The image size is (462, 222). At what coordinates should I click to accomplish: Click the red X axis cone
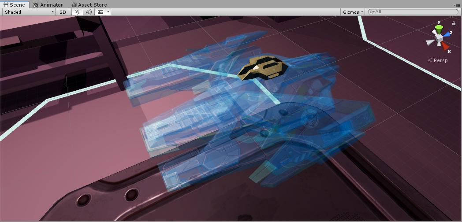[445, 46]
